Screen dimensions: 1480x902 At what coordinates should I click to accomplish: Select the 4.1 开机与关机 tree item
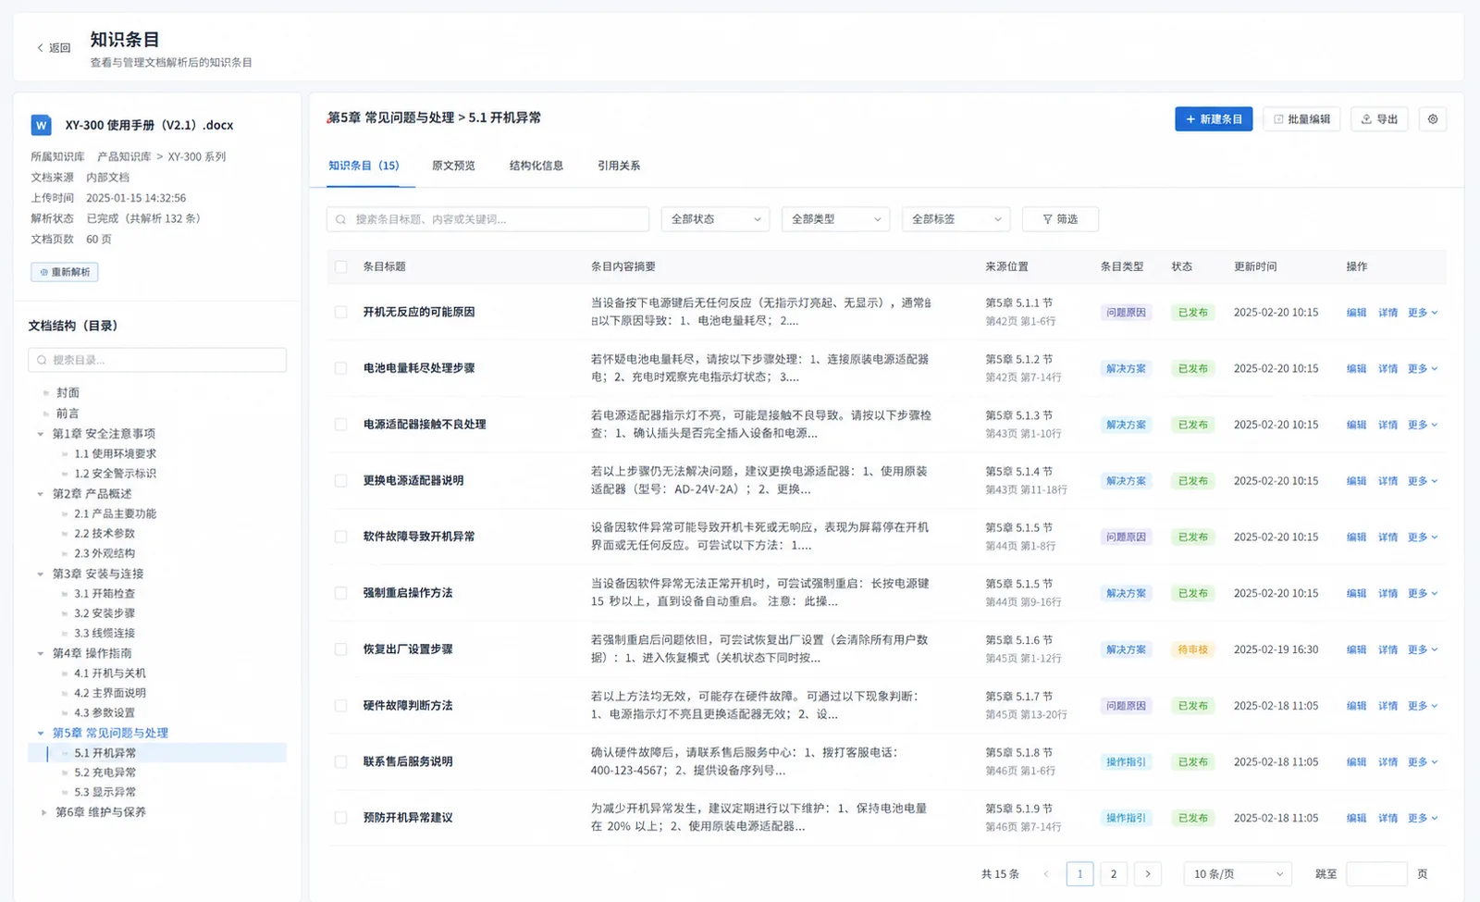(x=110, y=673)
